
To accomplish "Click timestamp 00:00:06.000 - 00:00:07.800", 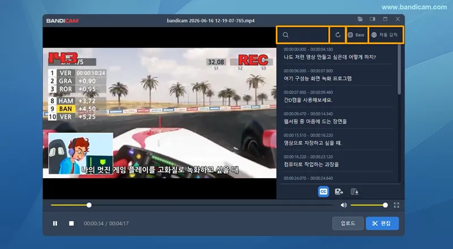I will [x=308, y=71].
